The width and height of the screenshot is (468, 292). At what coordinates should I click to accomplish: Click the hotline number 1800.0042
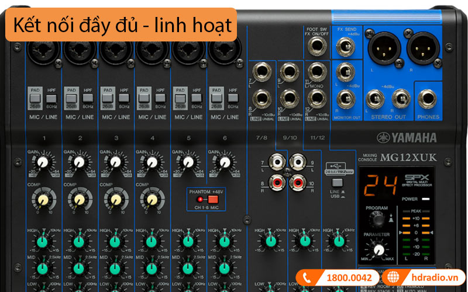[x=349, y=278]
